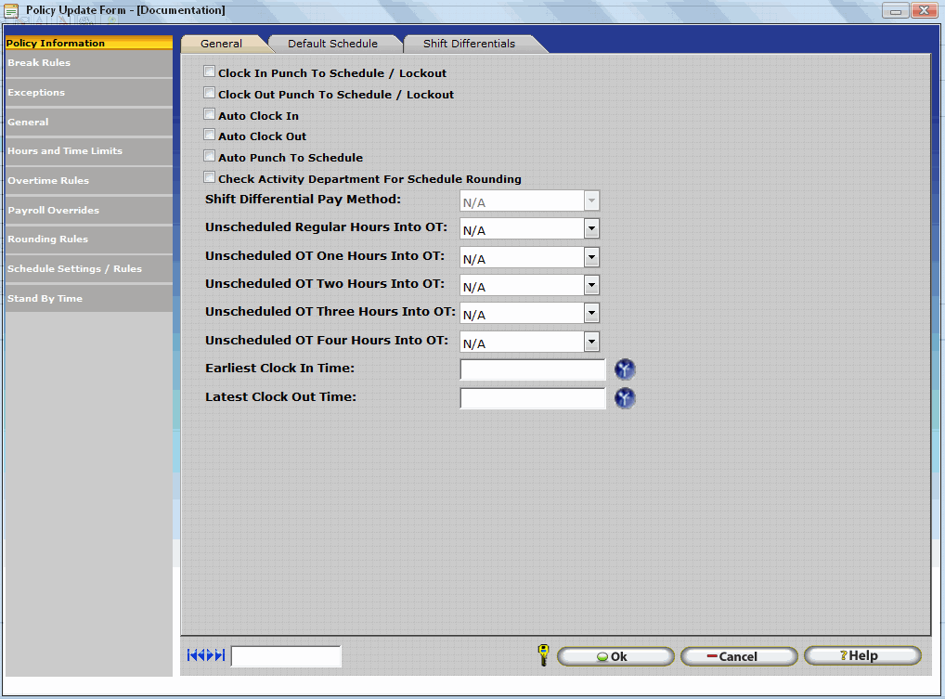Click the Cancel button
The height and width of the screenshot is (699, 945).
(x=739, y=656)
